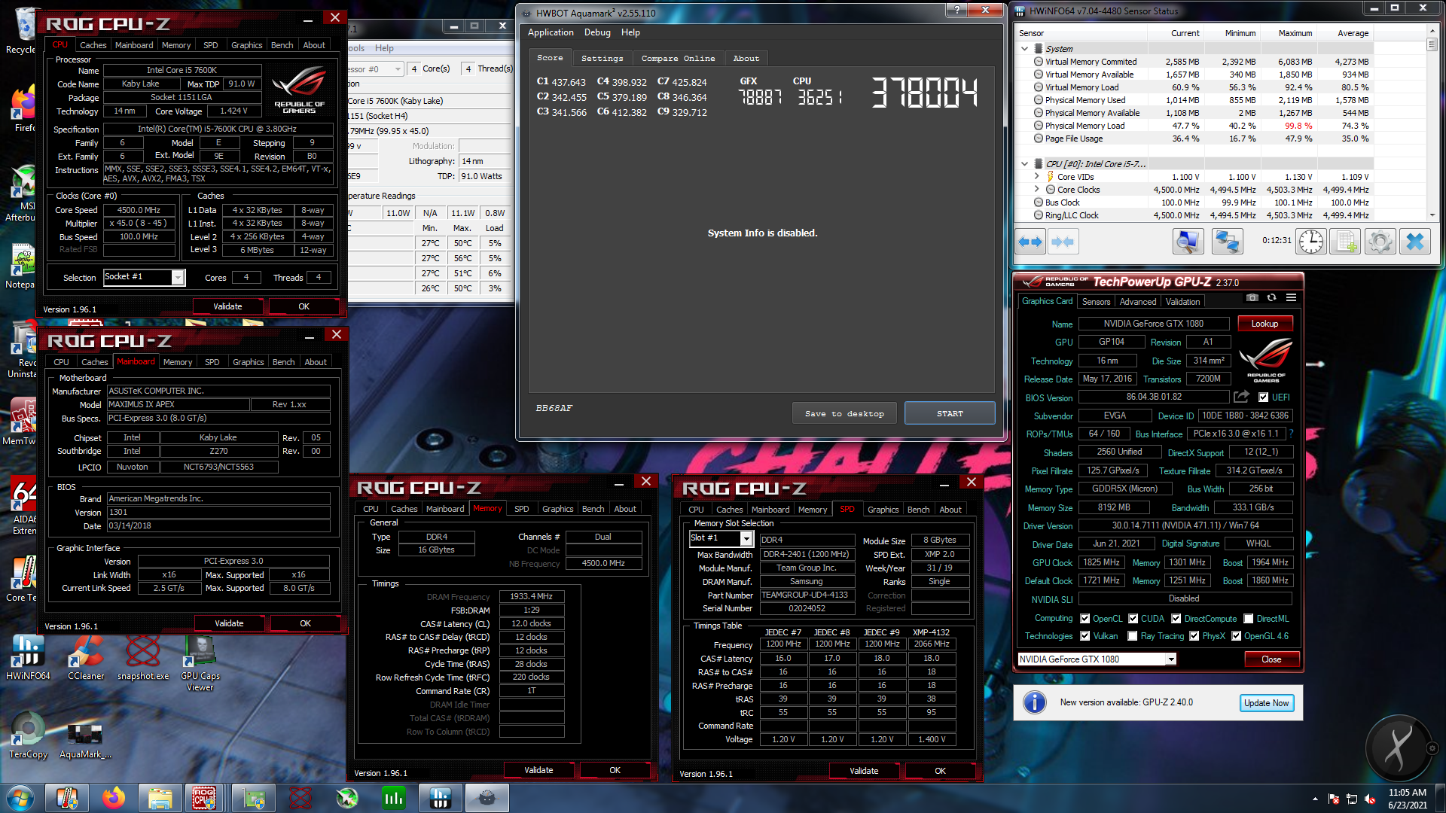Click HWiNFO expand-layout arrows icon
The width and height of the screenshot is (1446, 813).
pos(1030,242)
